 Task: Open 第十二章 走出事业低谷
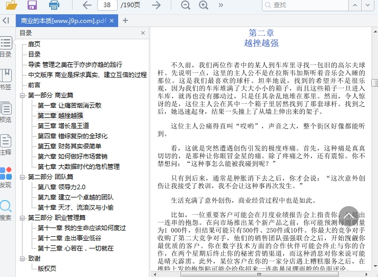coord(70,238)
